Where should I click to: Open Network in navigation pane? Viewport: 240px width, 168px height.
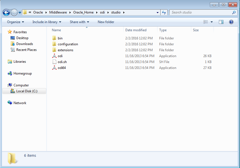20,103
